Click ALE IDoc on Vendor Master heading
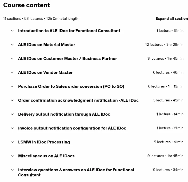The width and height of the screenshot is (188, 182). point(45,73)
